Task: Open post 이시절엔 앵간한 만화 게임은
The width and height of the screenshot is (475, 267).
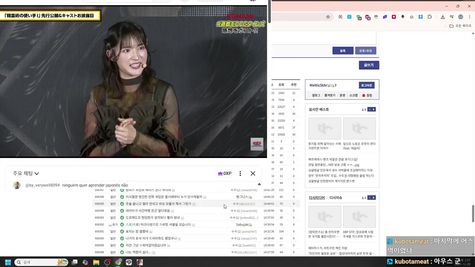Action: pyautogui.click(x=164, y=197)
